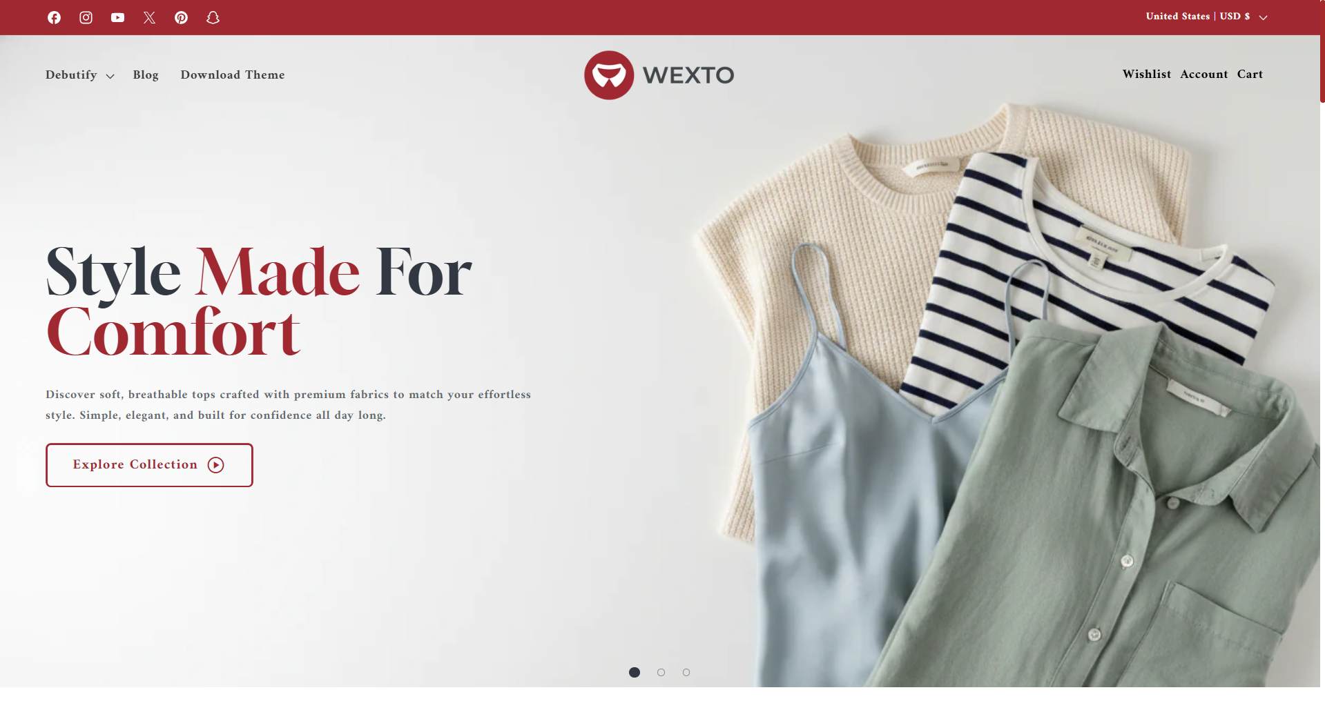
Task: Open the X (Twitter) icon
Action: [x=149, y=17]
